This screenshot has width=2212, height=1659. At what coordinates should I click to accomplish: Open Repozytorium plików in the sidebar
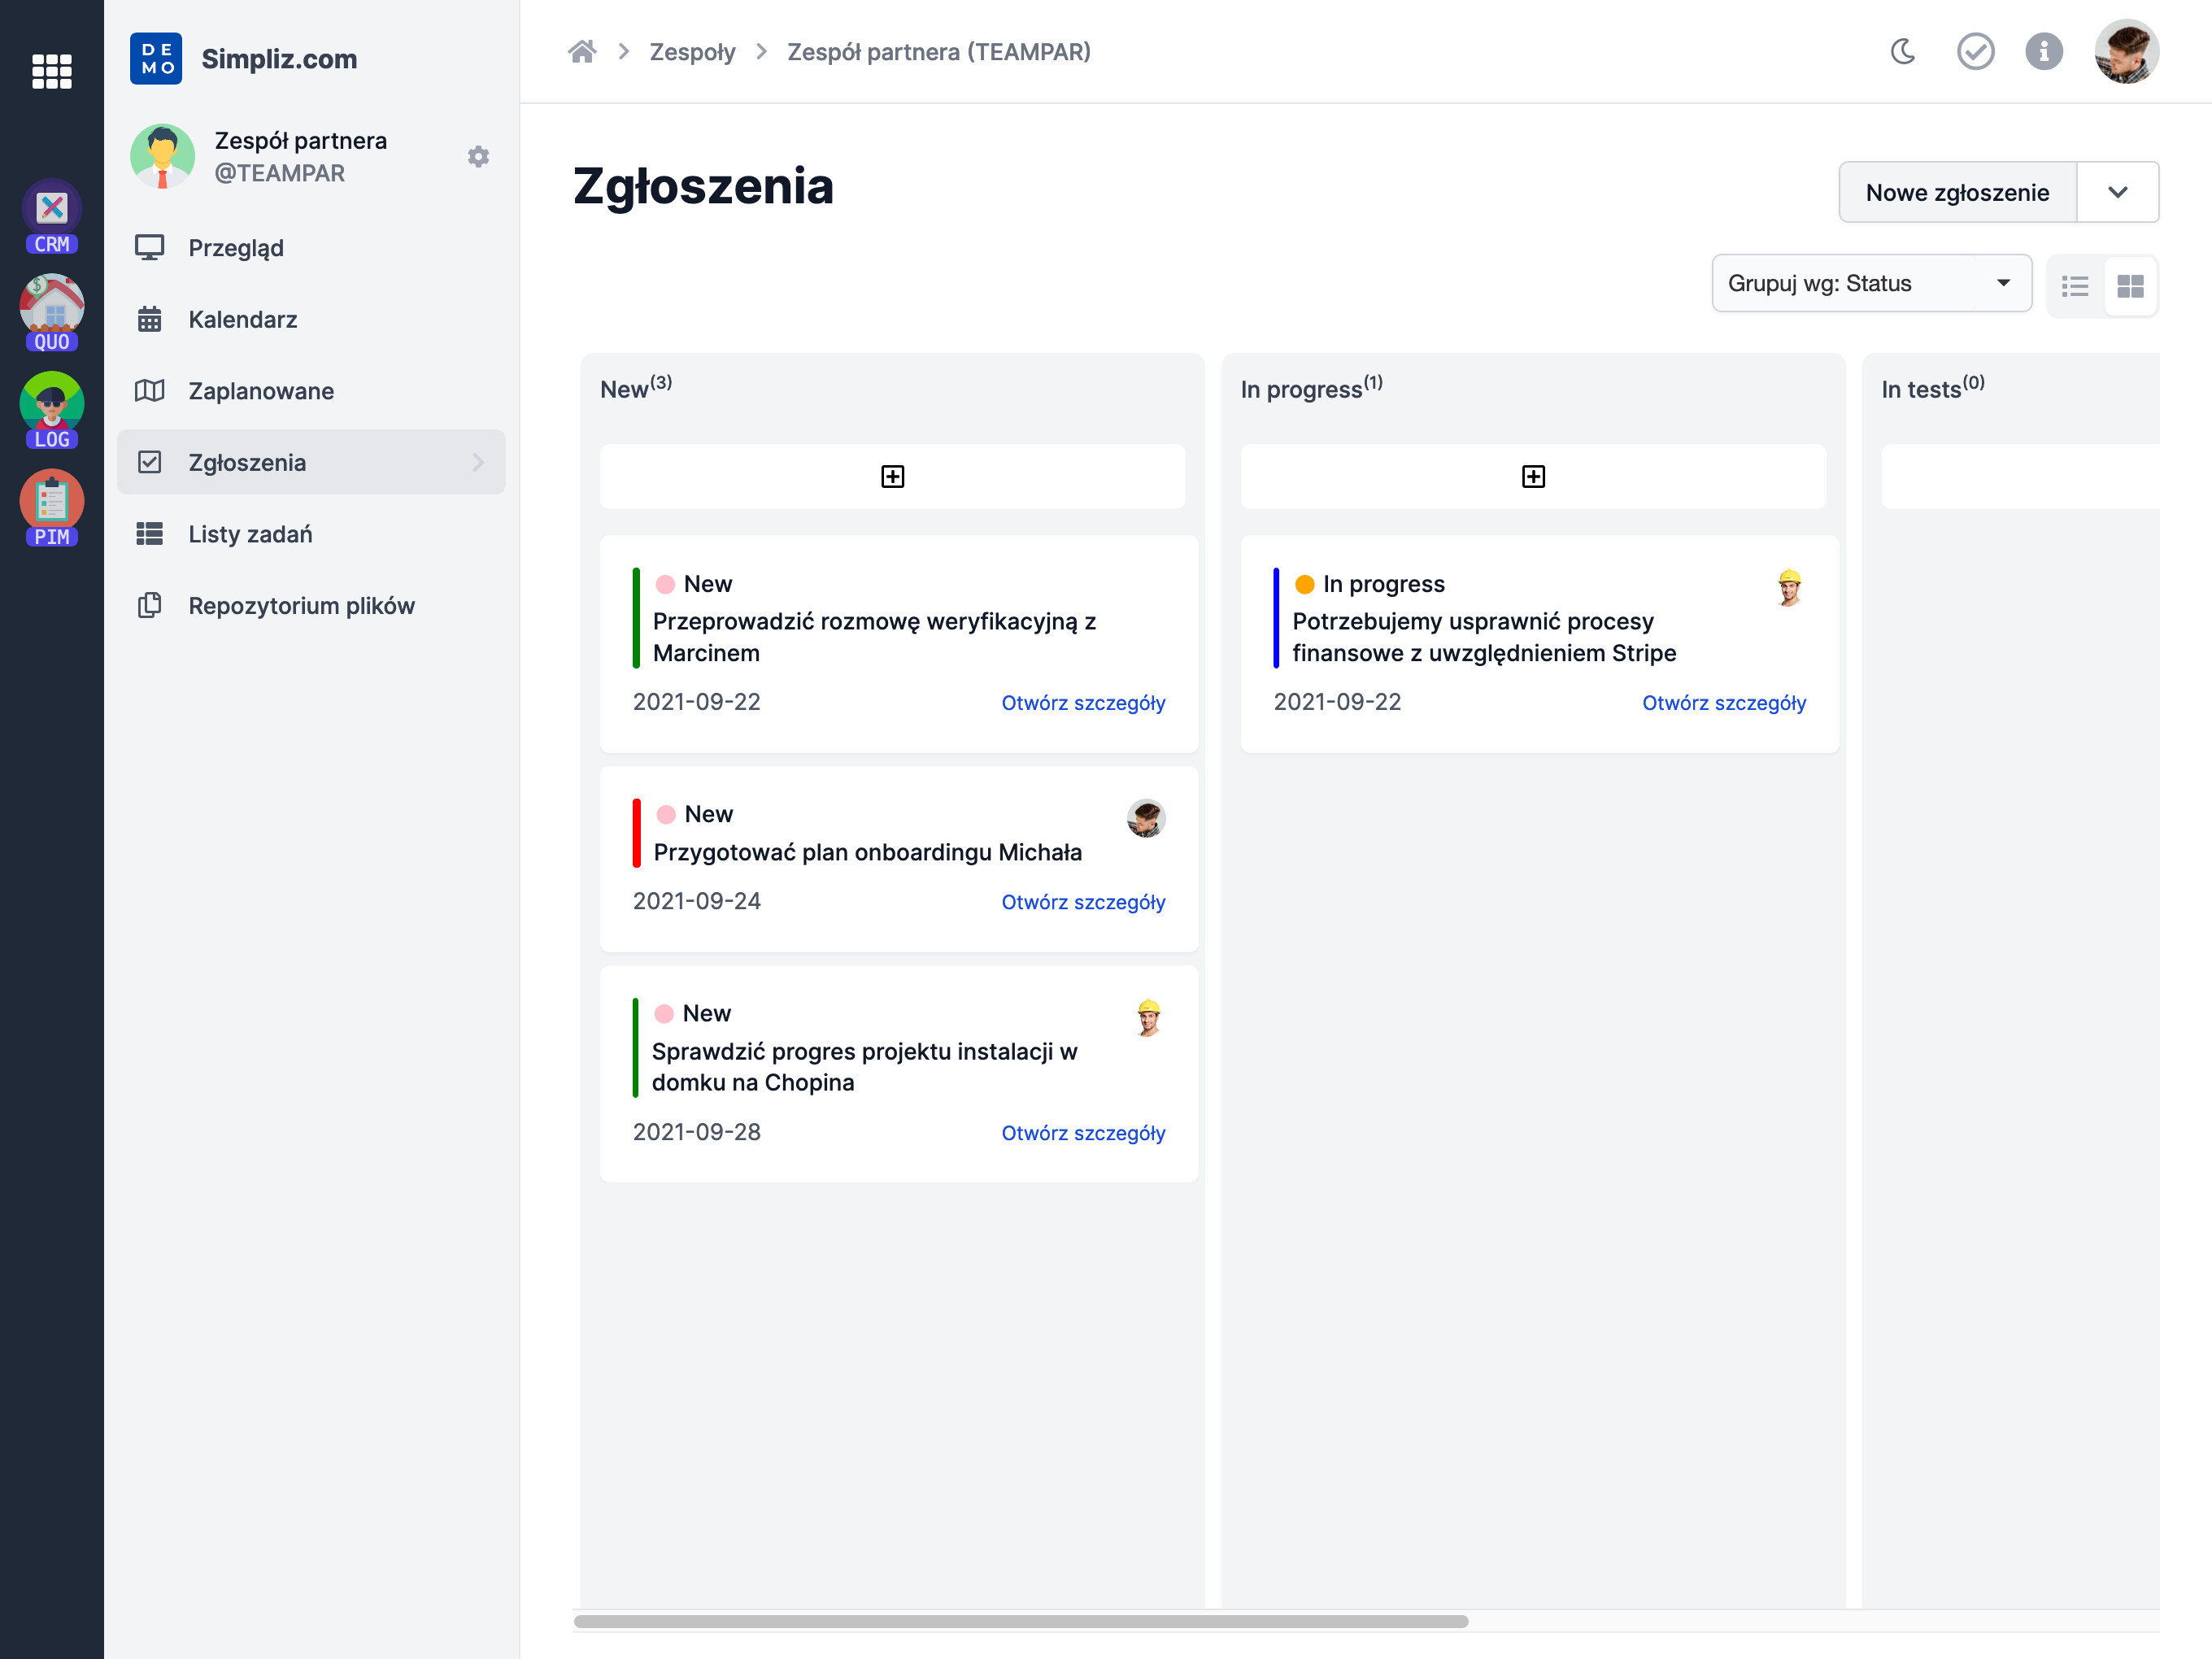(x=311, y=606)
